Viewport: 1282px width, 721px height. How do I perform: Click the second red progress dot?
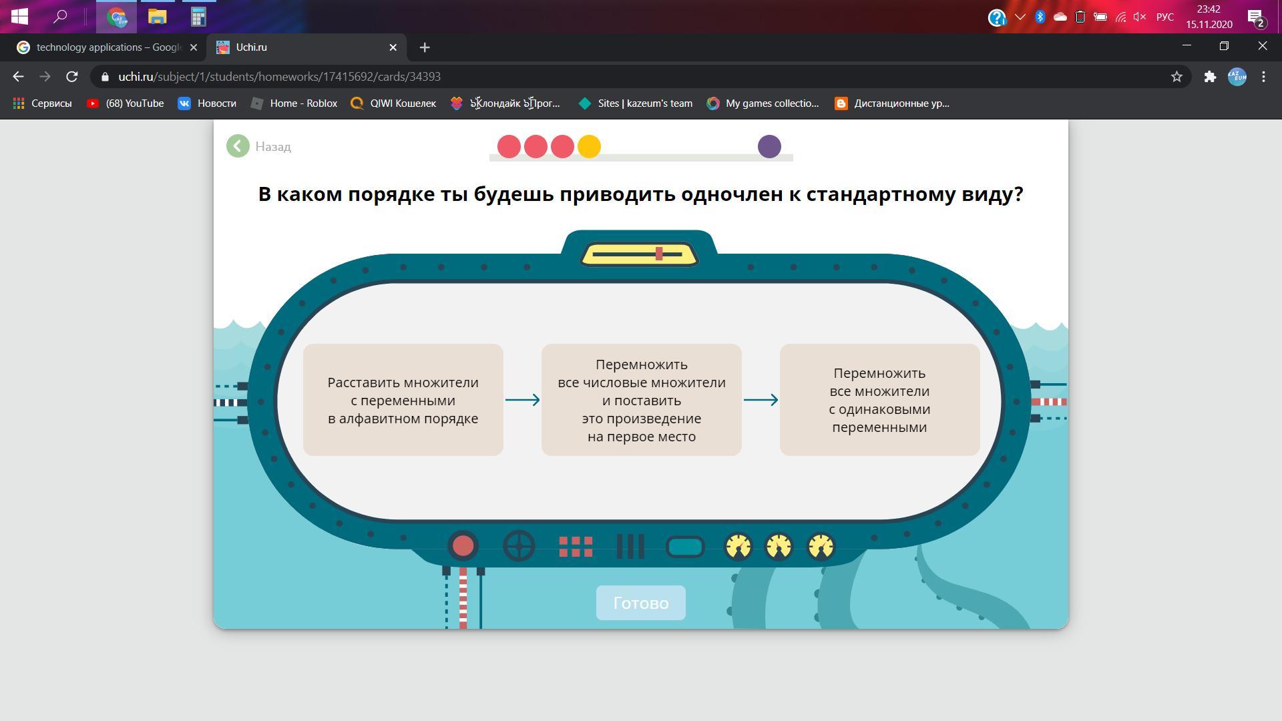click(536, 147)
